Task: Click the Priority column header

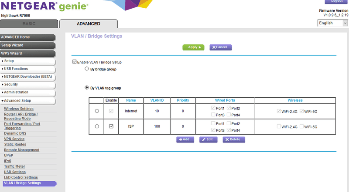Action: coord(183,100)
